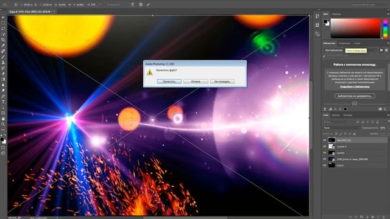Select the Healing Brush tool
390x219 pixels.
pyautogui.click(x=3, y=51)
